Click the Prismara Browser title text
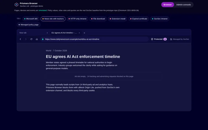The image size is (208, 130). tap(29, 3)
